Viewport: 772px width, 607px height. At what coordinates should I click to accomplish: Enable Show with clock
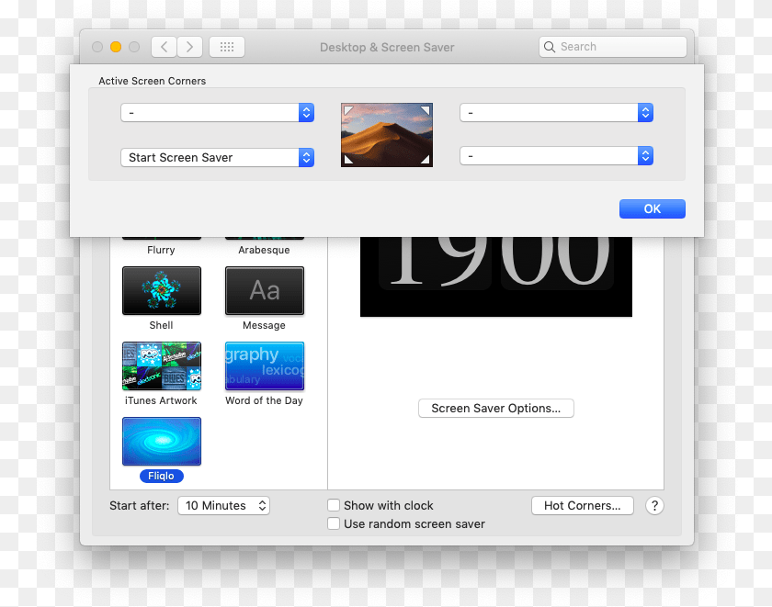pyautogui.click(x=334, y=505)
